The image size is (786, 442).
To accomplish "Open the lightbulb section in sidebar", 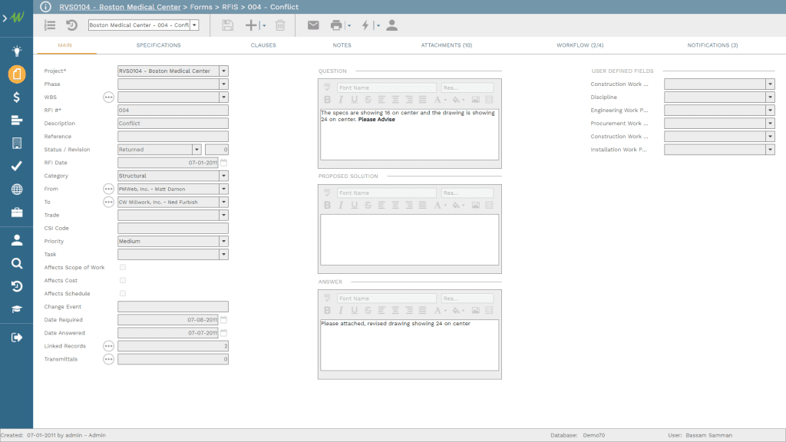I will [x=17, y=51].
